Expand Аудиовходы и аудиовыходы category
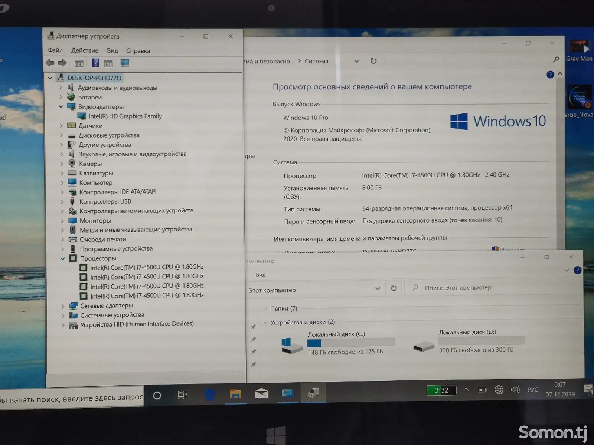 point(61,88)
